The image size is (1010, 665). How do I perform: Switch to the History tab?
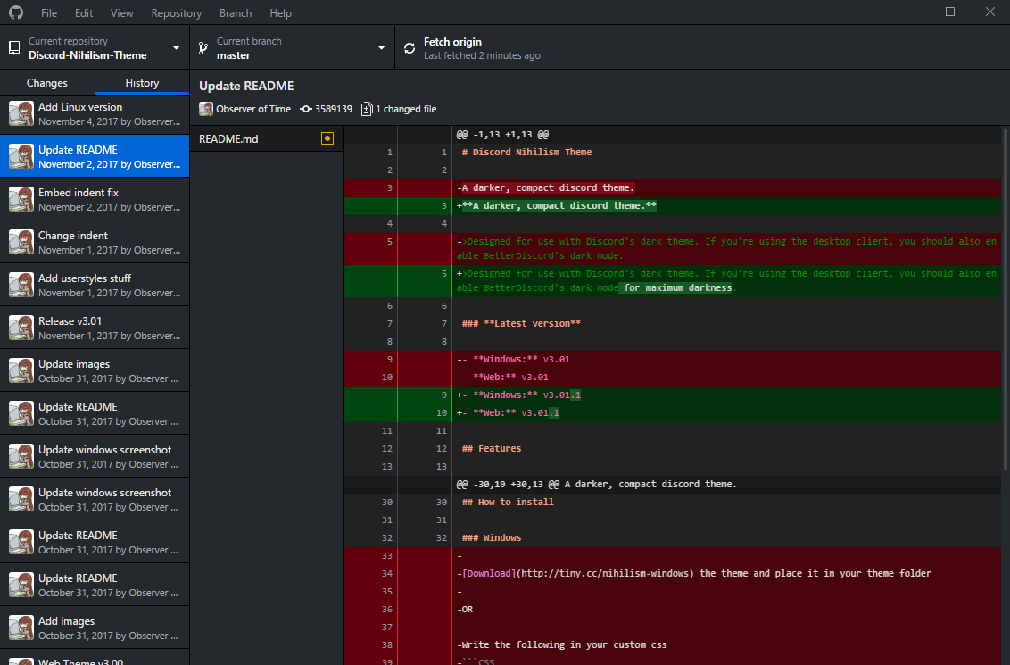coord(143,82)
